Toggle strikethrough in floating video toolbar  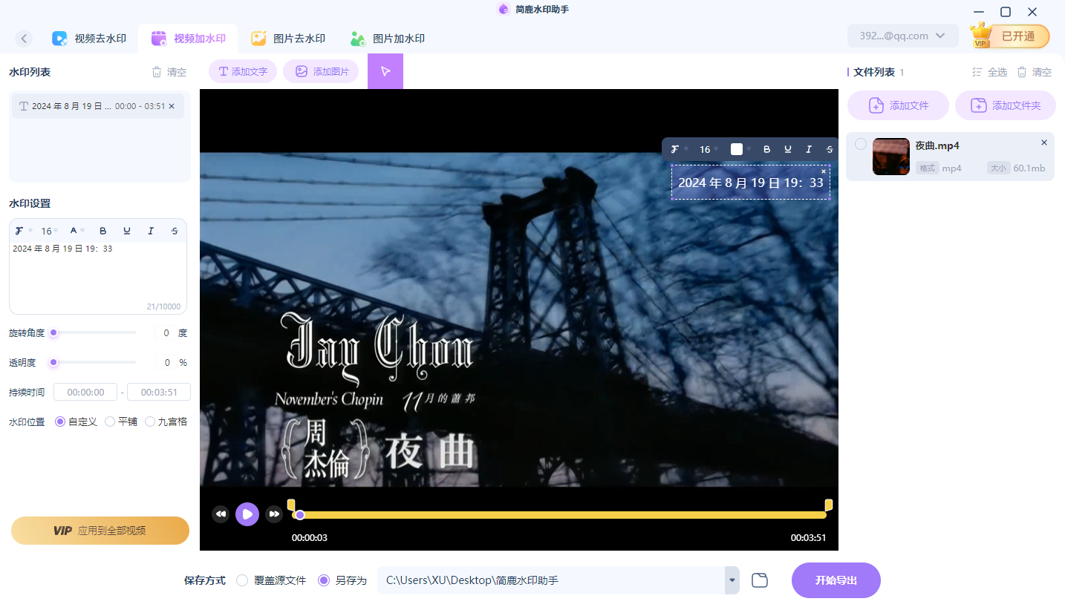(829, 149)
